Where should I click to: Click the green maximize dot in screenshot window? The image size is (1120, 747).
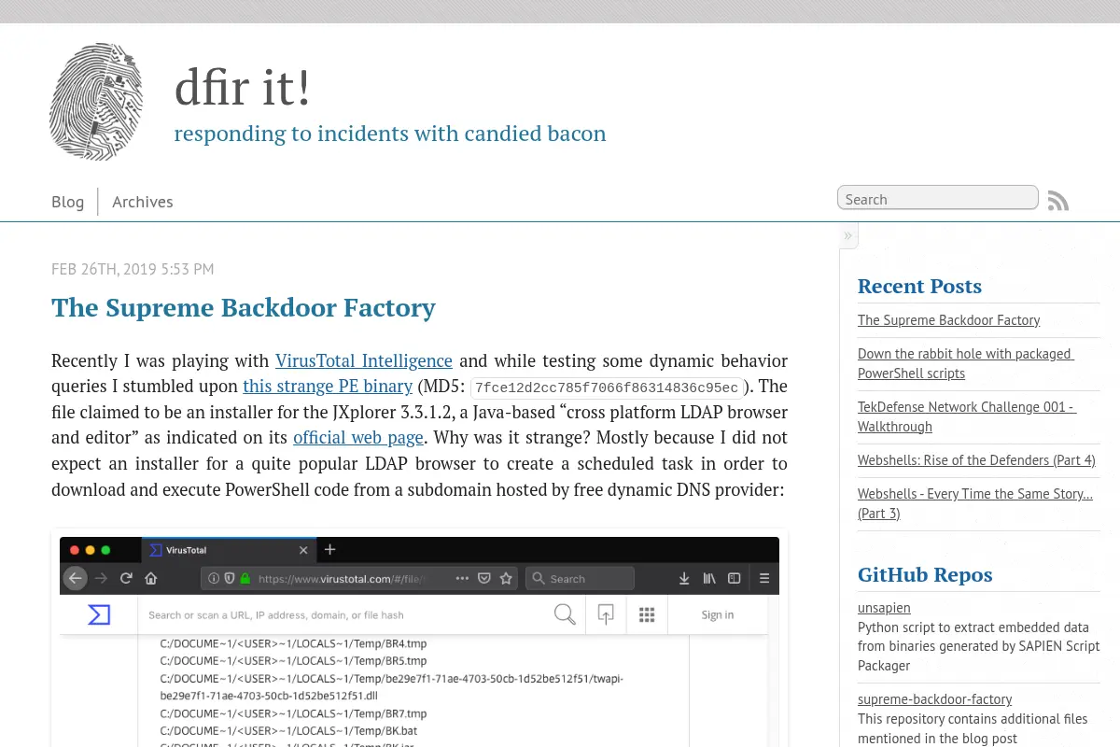105,550
